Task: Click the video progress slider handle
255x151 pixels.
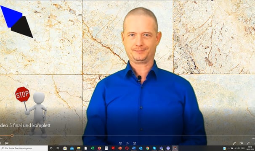Action: (x=12, y=135)
